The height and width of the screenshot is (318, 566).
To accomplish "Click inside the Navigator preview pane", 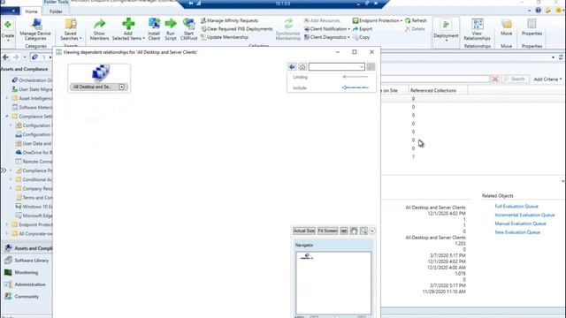I will point(333,283).
